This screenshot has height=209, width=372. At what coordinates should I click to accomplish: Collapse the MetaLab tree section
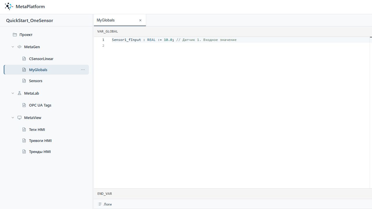[13, 93]
